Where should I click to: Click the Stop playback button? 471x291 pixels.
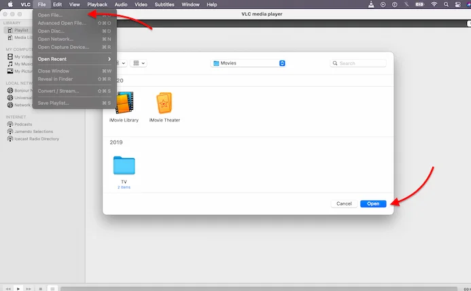point(41,288)
